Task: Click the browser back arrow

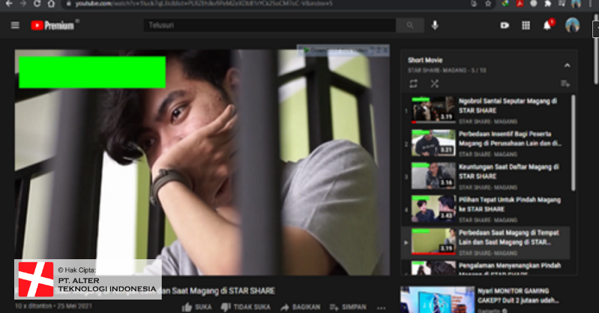Action: point(9,4)
